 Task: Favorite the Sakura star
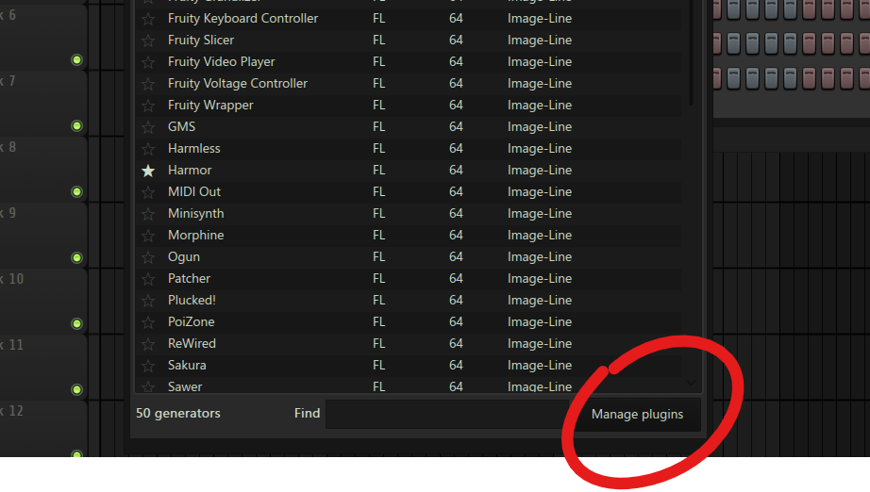tap(147, 366)
